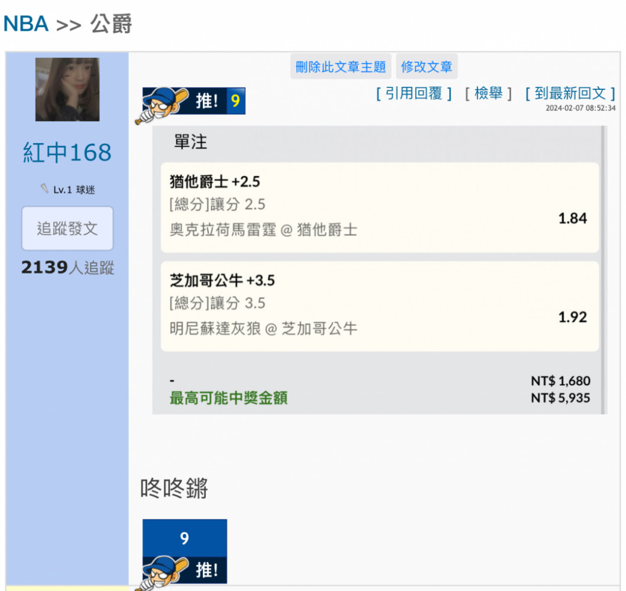Click the 追蹤發文 follow button
626x591 pixels.
click(x=67, y=229)
